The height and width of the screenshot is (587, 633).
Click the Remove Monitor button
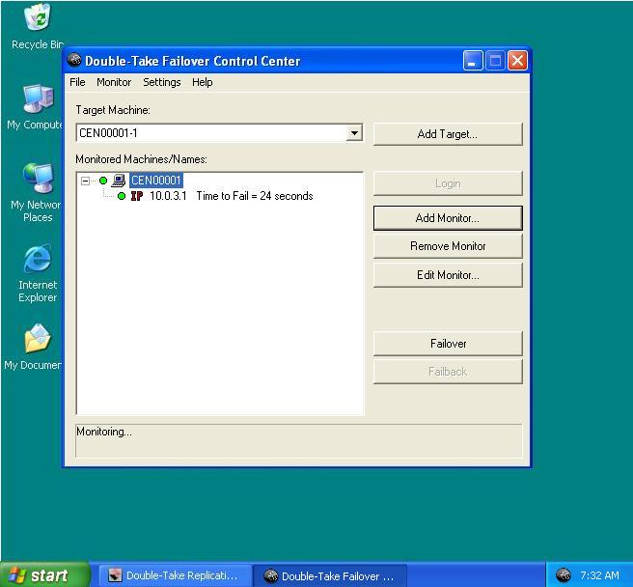click(x=447, y=246)
